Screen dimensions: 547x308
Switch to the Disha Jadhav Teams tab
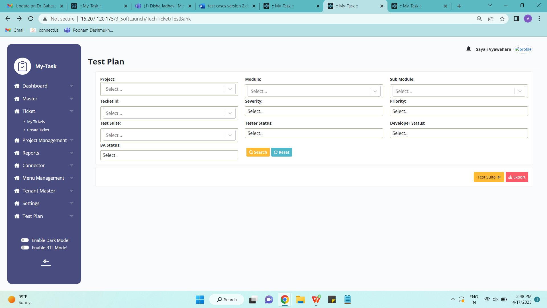[163, 6]
